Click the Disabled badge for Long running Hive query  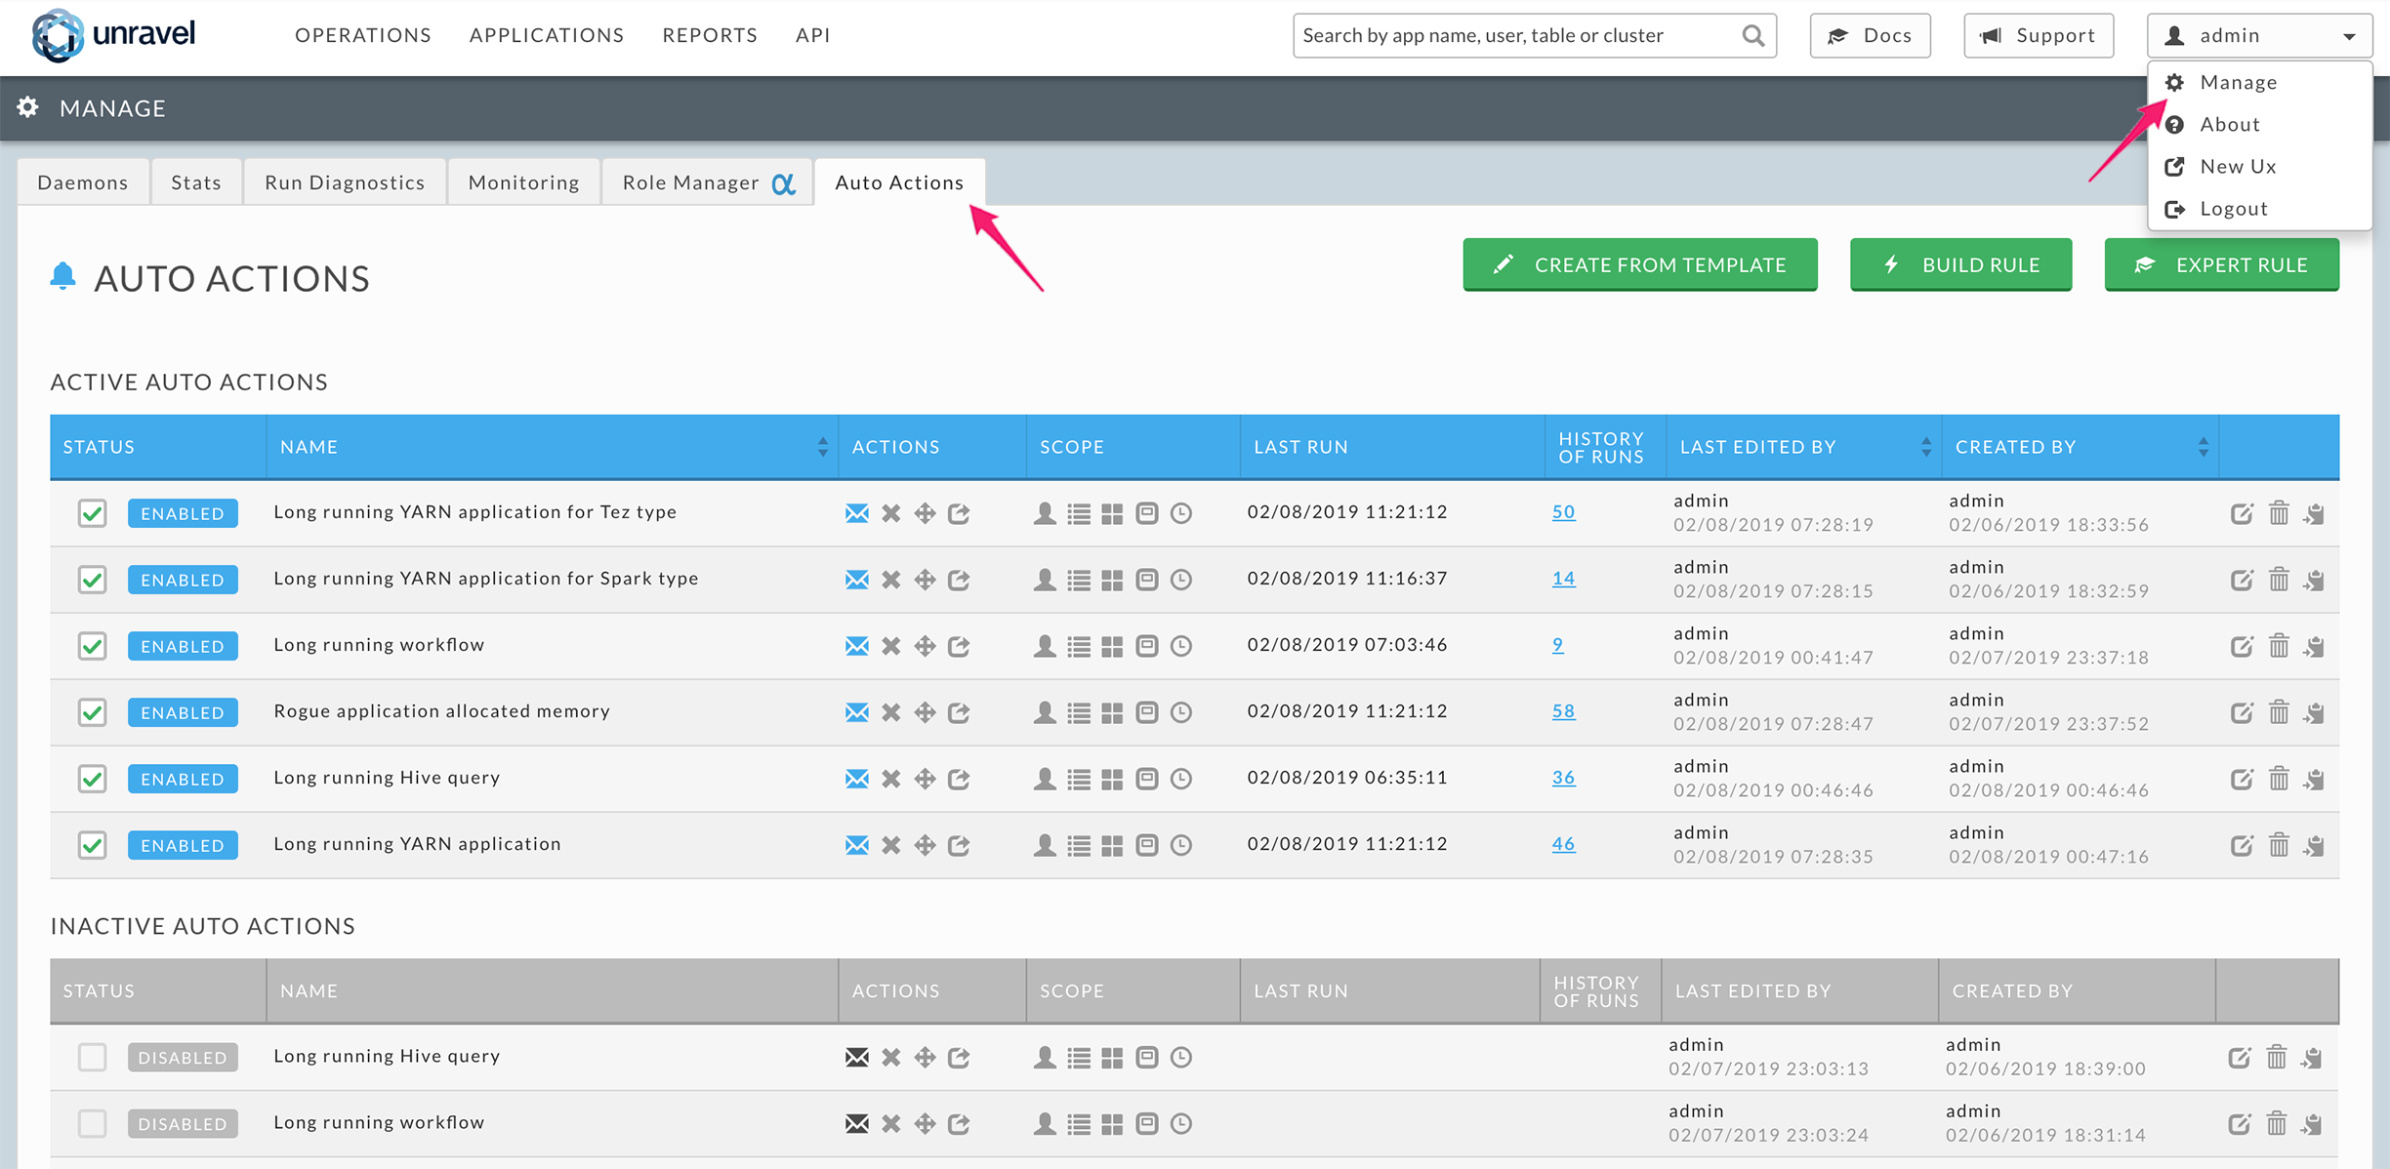click(183, 1057)
